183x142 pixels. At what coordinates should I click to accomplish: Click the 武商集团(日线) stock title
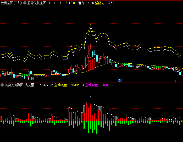click(11, 3)
